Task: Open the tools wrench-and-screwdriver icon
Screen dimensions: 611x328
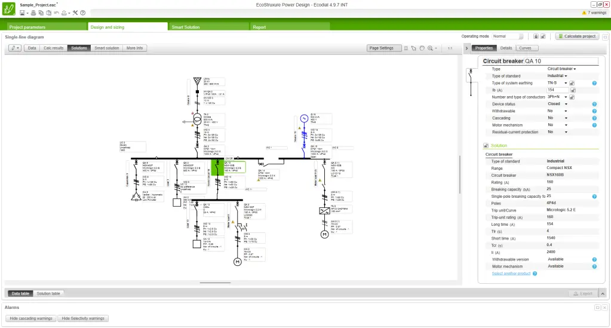Action: pos(75,13)
